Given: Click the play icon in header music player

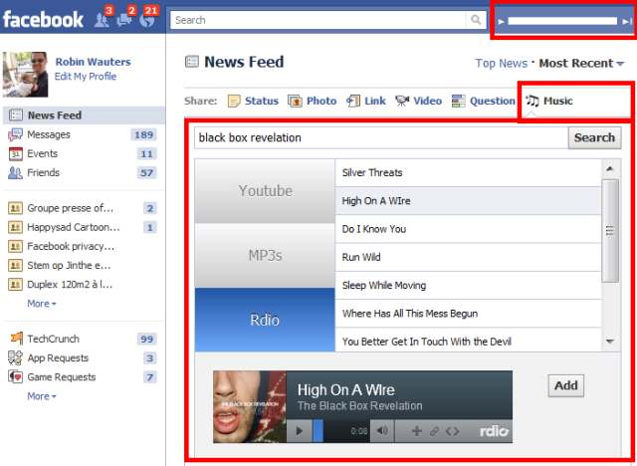Looking at the screenshot, I should 502,22.
